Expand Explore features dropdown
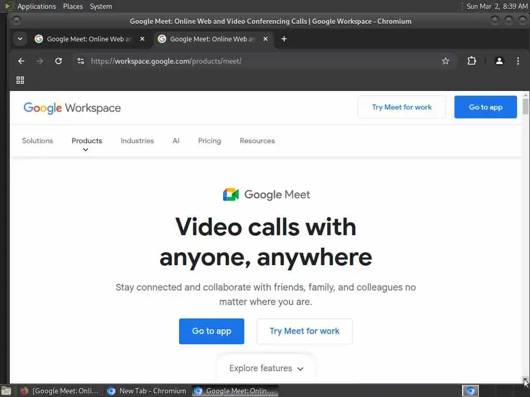The image size is (530, 397). click(266, 368)
